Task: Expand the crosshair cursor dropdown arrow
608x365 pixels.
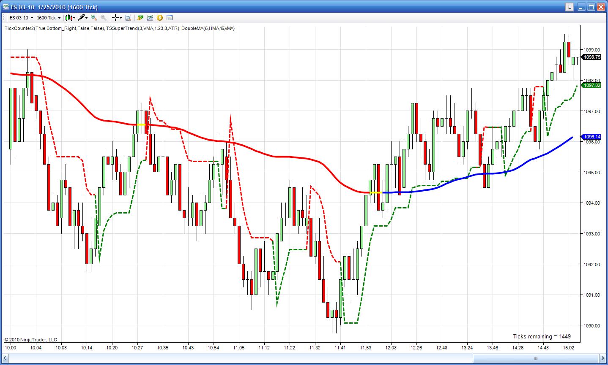Action: point(121,18)
